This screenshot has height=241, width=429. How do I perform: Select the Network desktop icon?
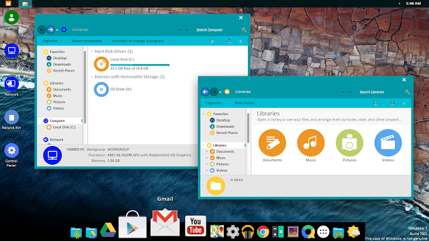pos(11,86)
